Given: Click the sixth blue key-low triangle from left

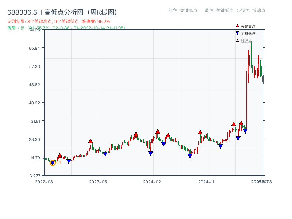Looking at the screenshot, I should coord(190,156).
